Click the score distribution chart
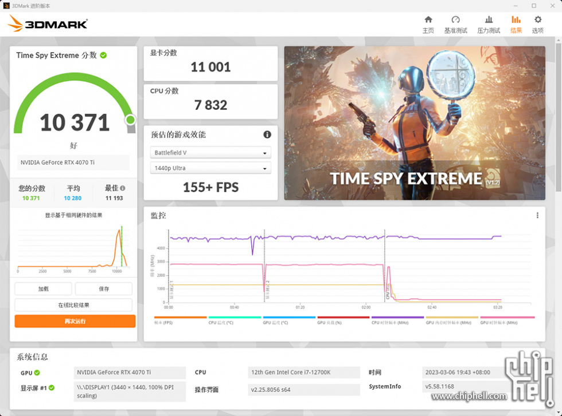This screenshot has height=416, width=562. click(x=73, y=248)
